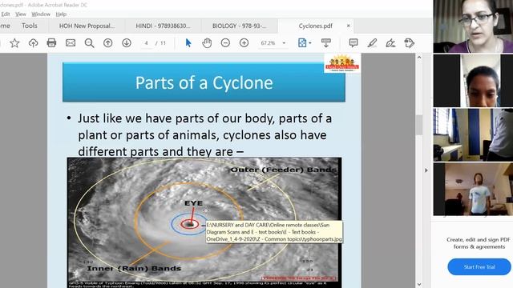The height and width of the screenshot is (288, 513).
Task: Click the current page number field
Action: pos(146,43)
